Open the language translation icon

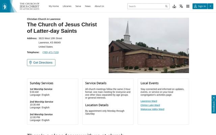181,6
